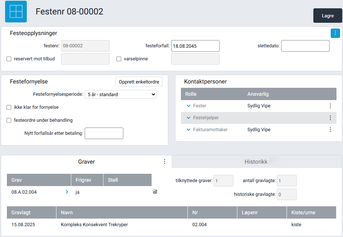Open options menu for Fakturamottaker row
Image resolution: width=343 pixels, height=237 pixels.
tap(330, 130)
